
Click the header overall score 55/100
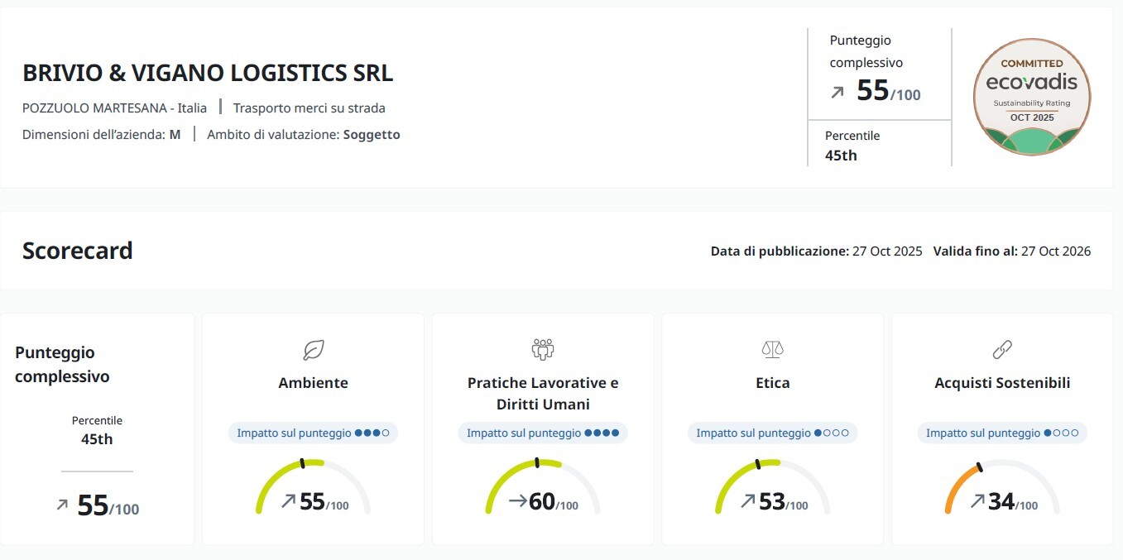(888, 90)
